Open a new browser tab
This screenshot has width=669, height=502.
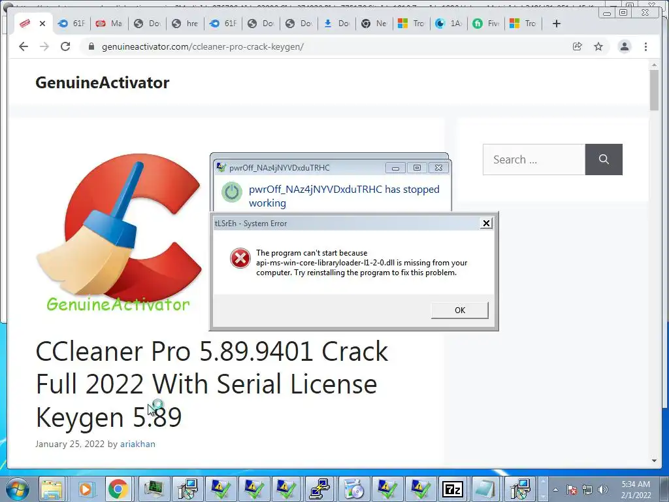point(557,24)
